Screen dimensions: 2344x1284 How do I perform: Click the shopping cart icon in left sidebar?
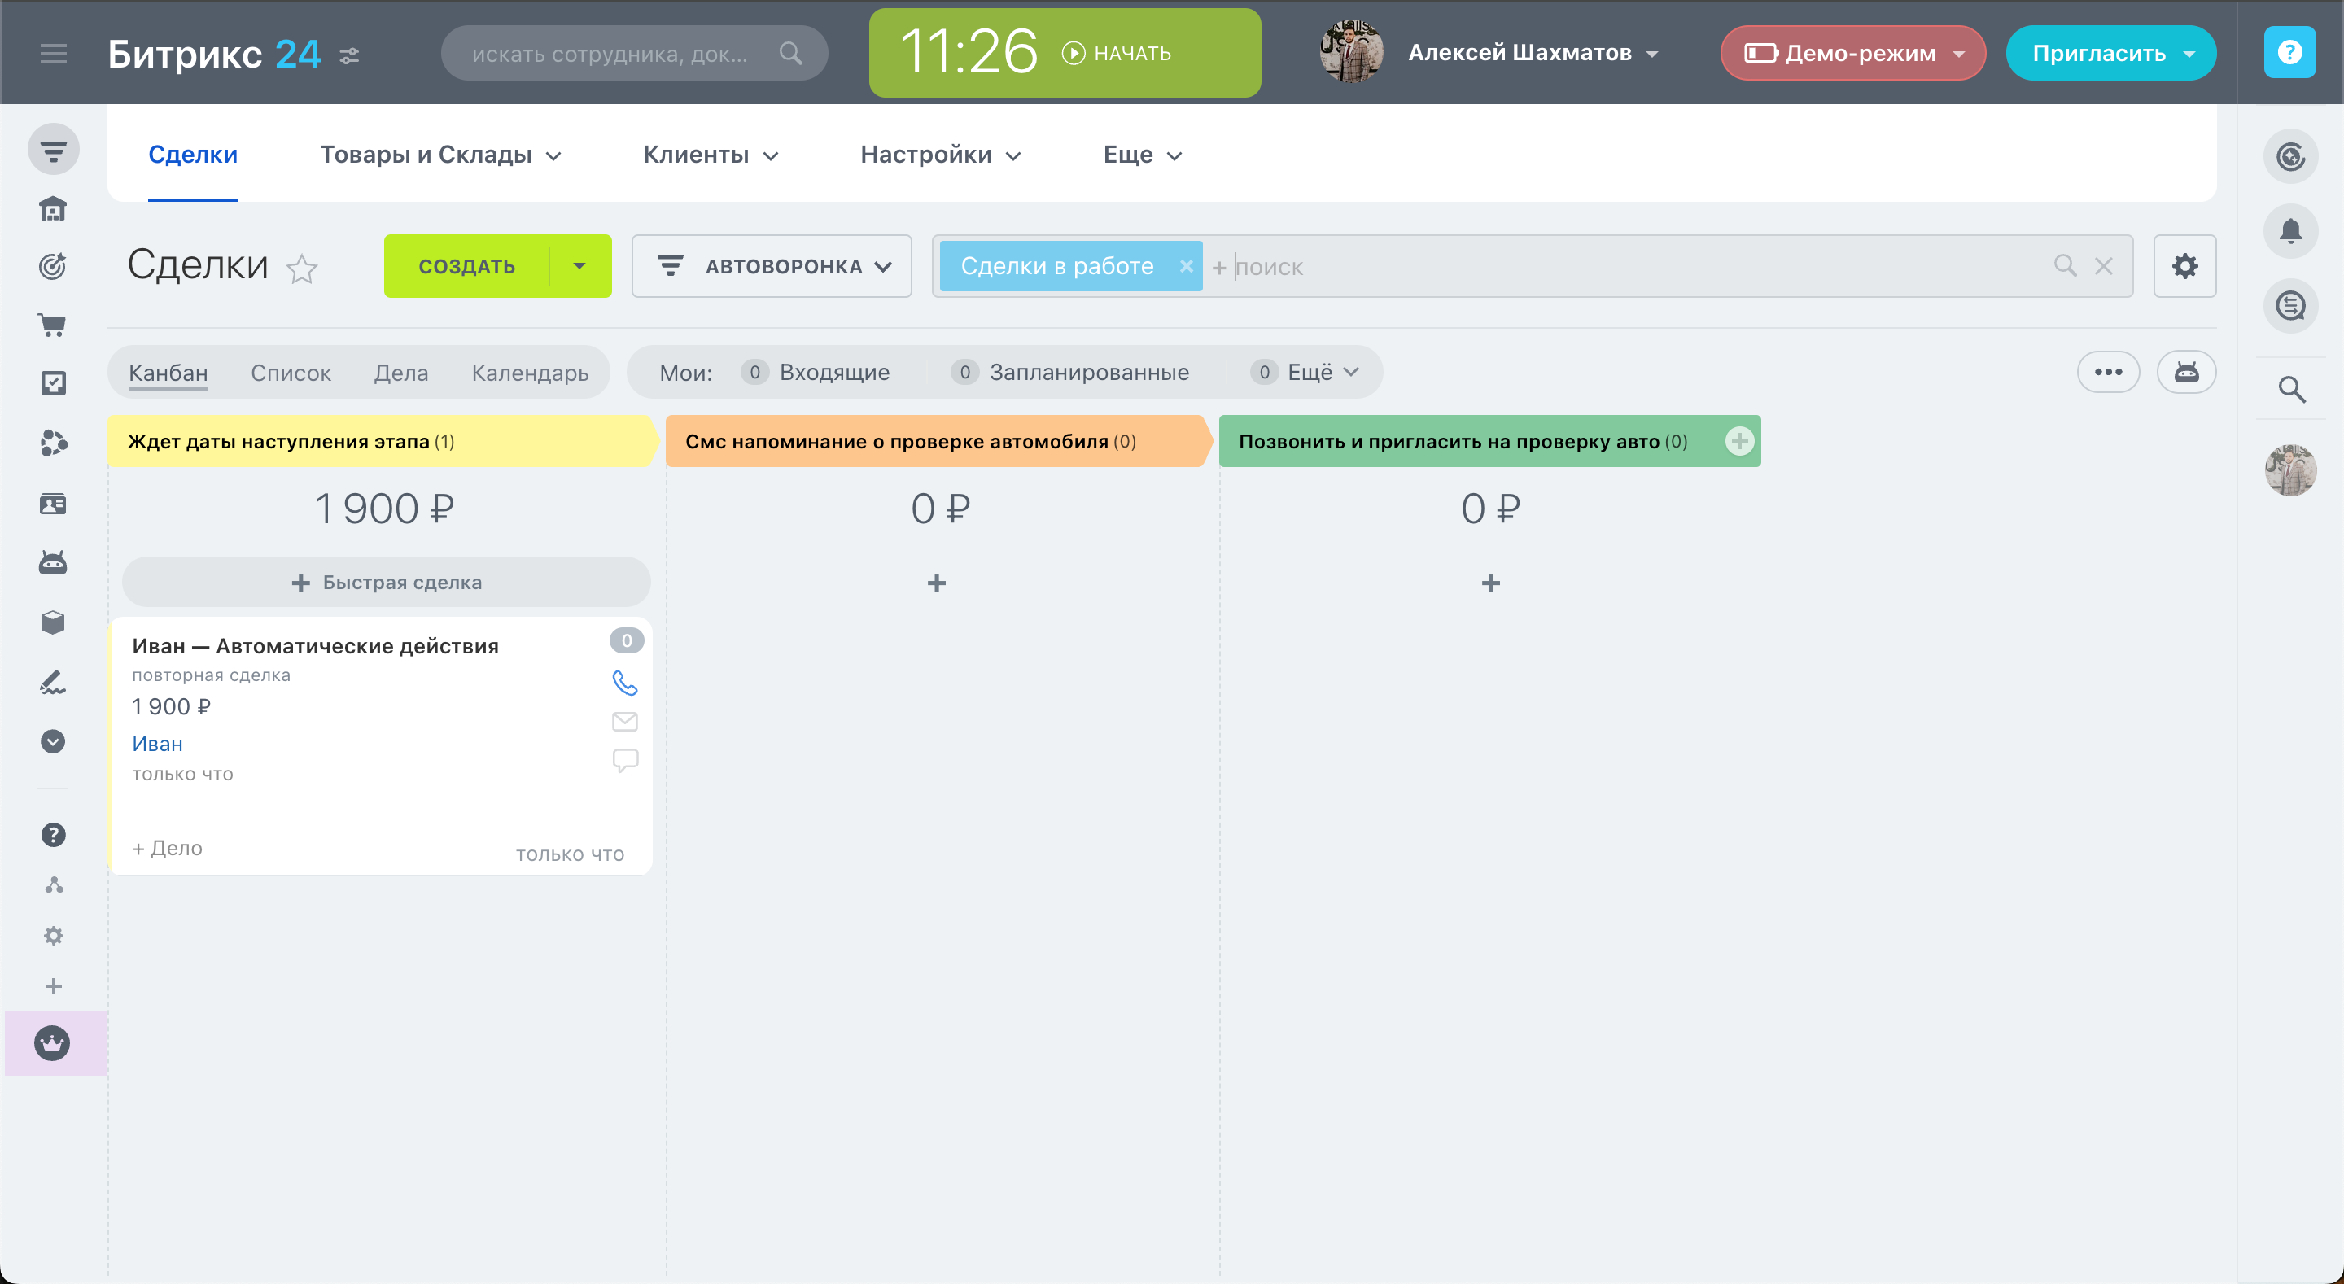53,325
